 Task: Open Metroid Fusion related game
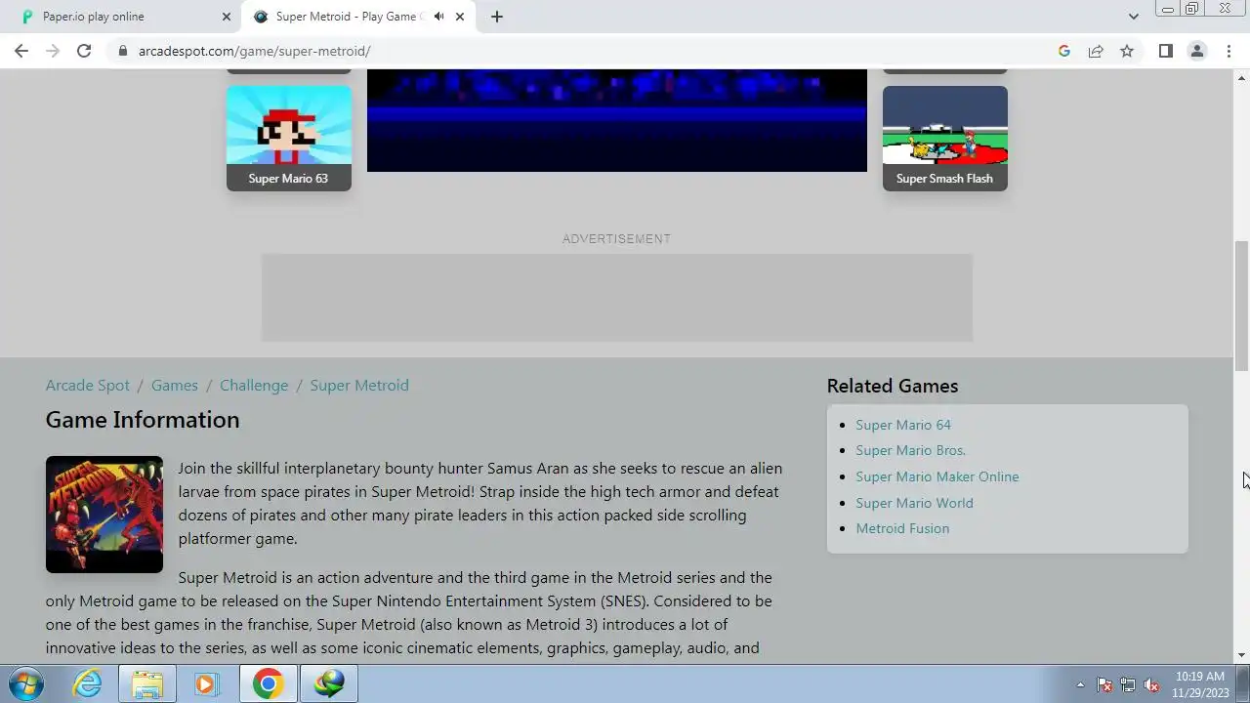click(x=902, y=528)
